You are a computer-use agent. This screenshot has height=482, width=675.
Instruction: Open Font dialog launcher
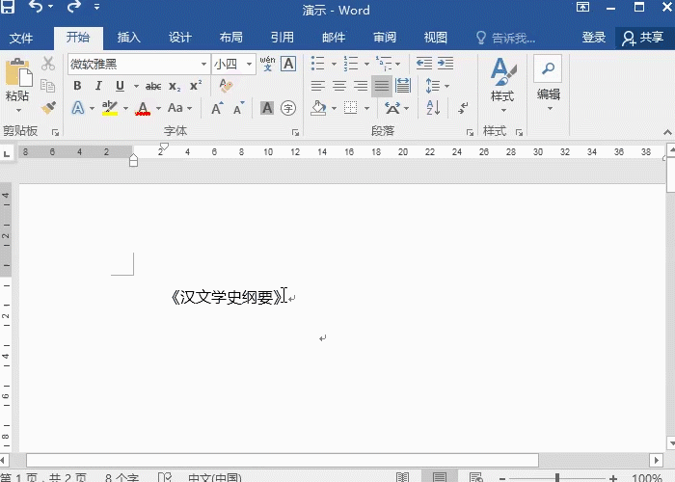pos(295,133)
